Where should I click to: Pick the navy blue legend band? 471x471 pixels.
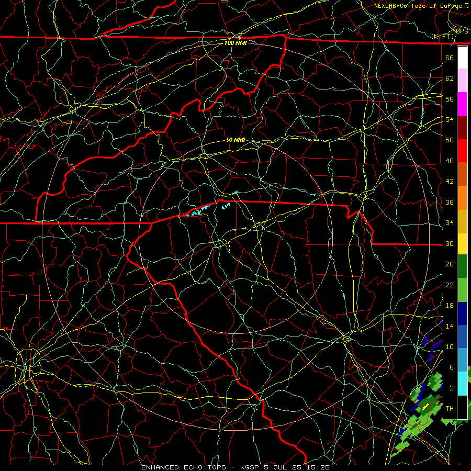click(x=462, y=313)
